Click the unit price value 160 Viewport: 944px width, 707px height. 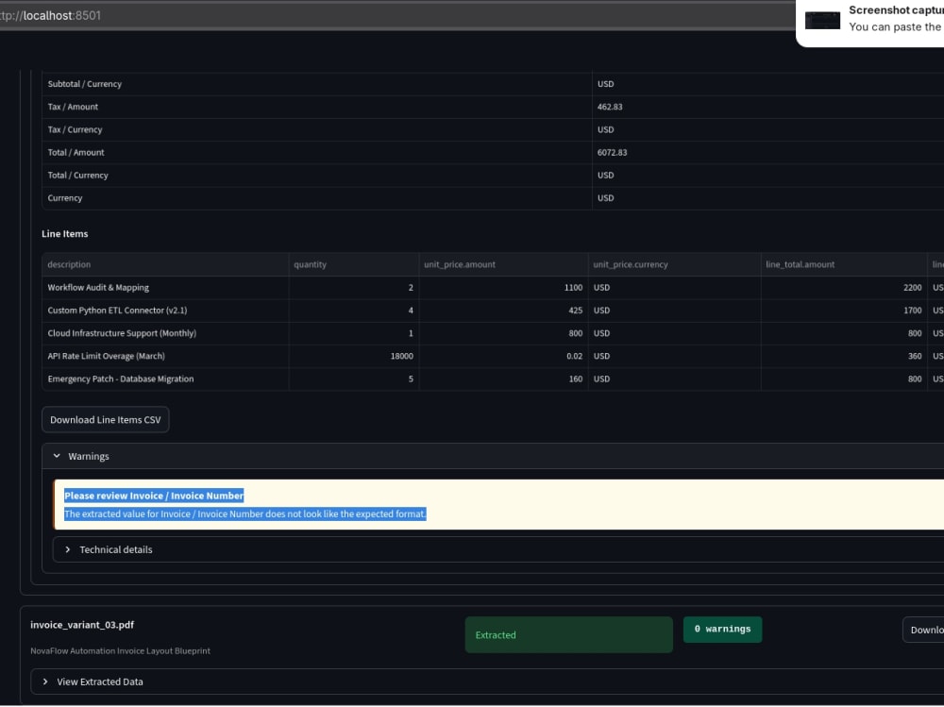576,379
